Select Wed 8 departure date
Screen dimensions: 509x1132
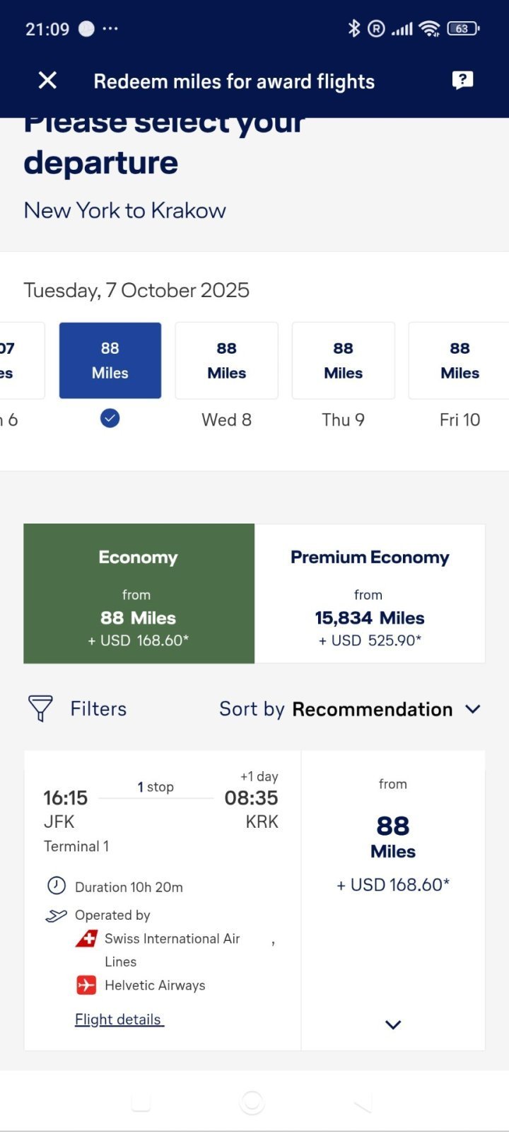pos(226,361)
